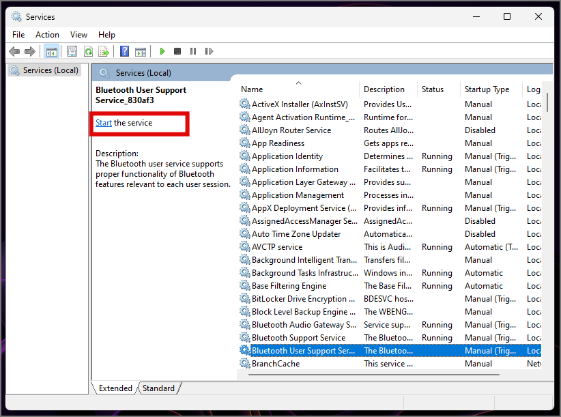The width and height of the screenshot is (561, 417).
Task: Click the gear icon beside Application Identity
Action: pos(245,156)
